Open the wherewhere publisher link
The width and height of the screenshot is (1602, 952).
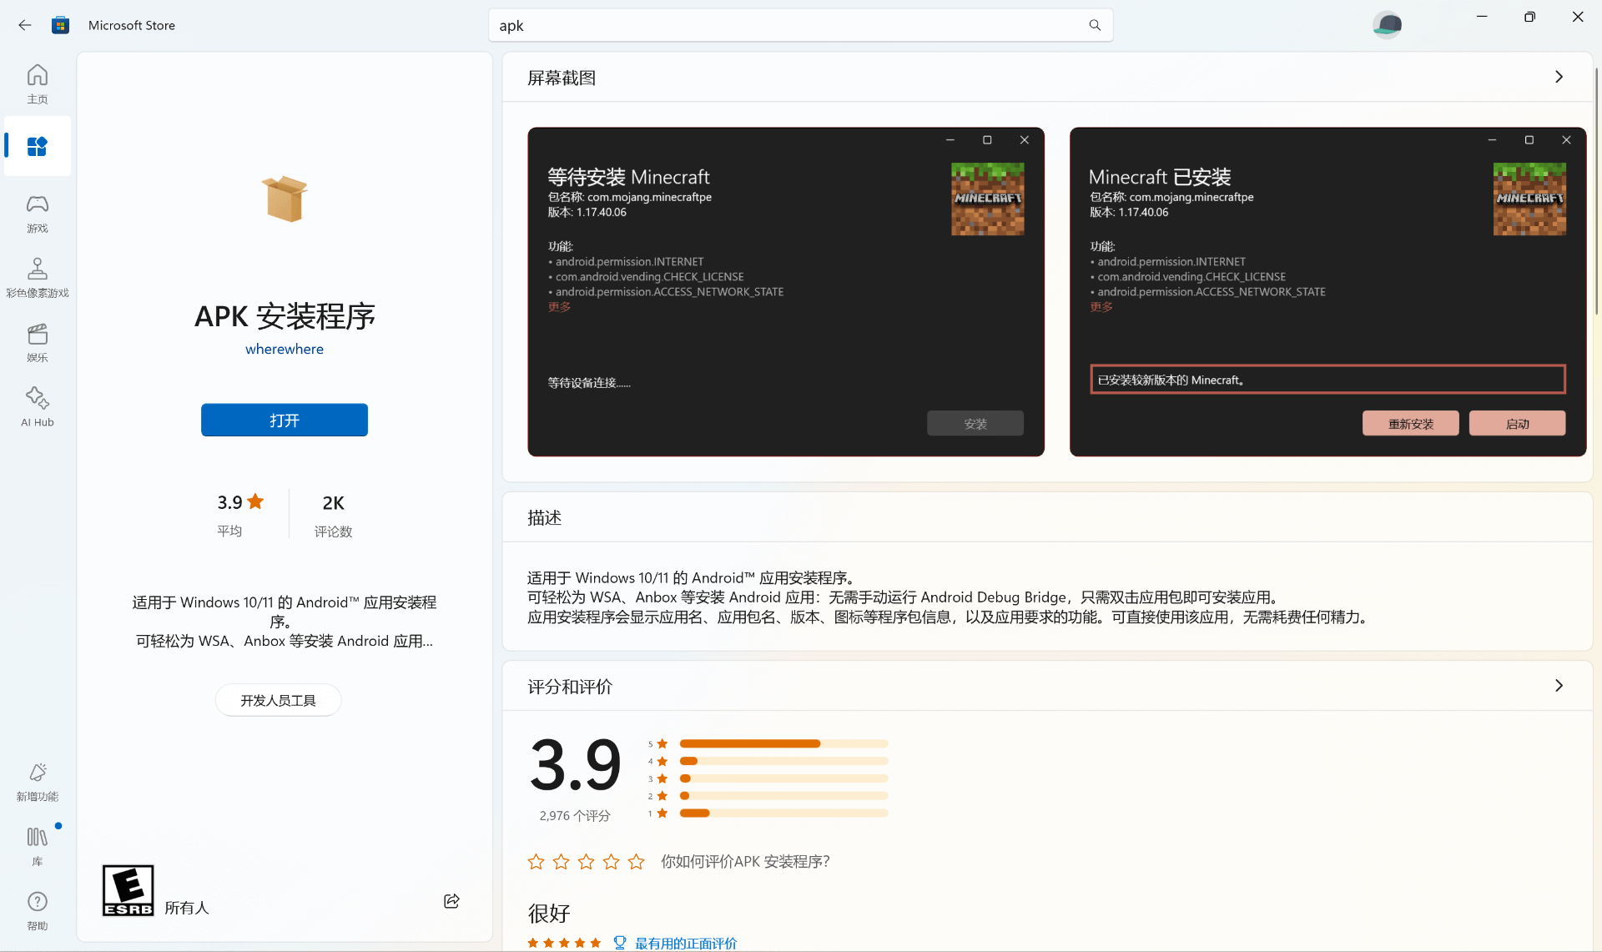pyautogui.click(x=285, y=349)
